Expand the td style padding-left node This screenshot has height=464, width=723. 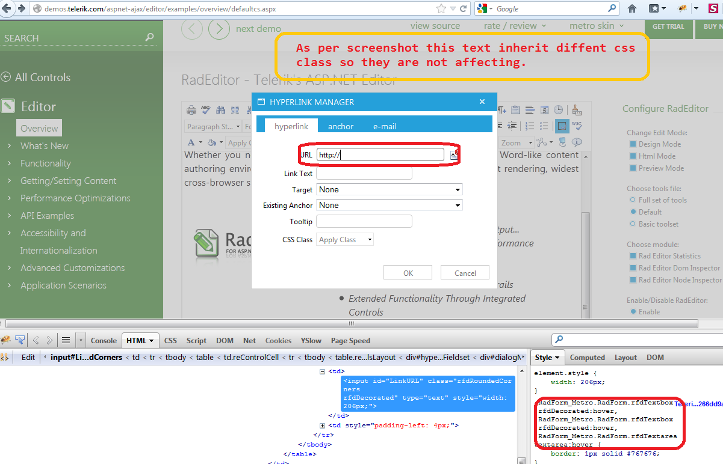[x=322, y=426]
